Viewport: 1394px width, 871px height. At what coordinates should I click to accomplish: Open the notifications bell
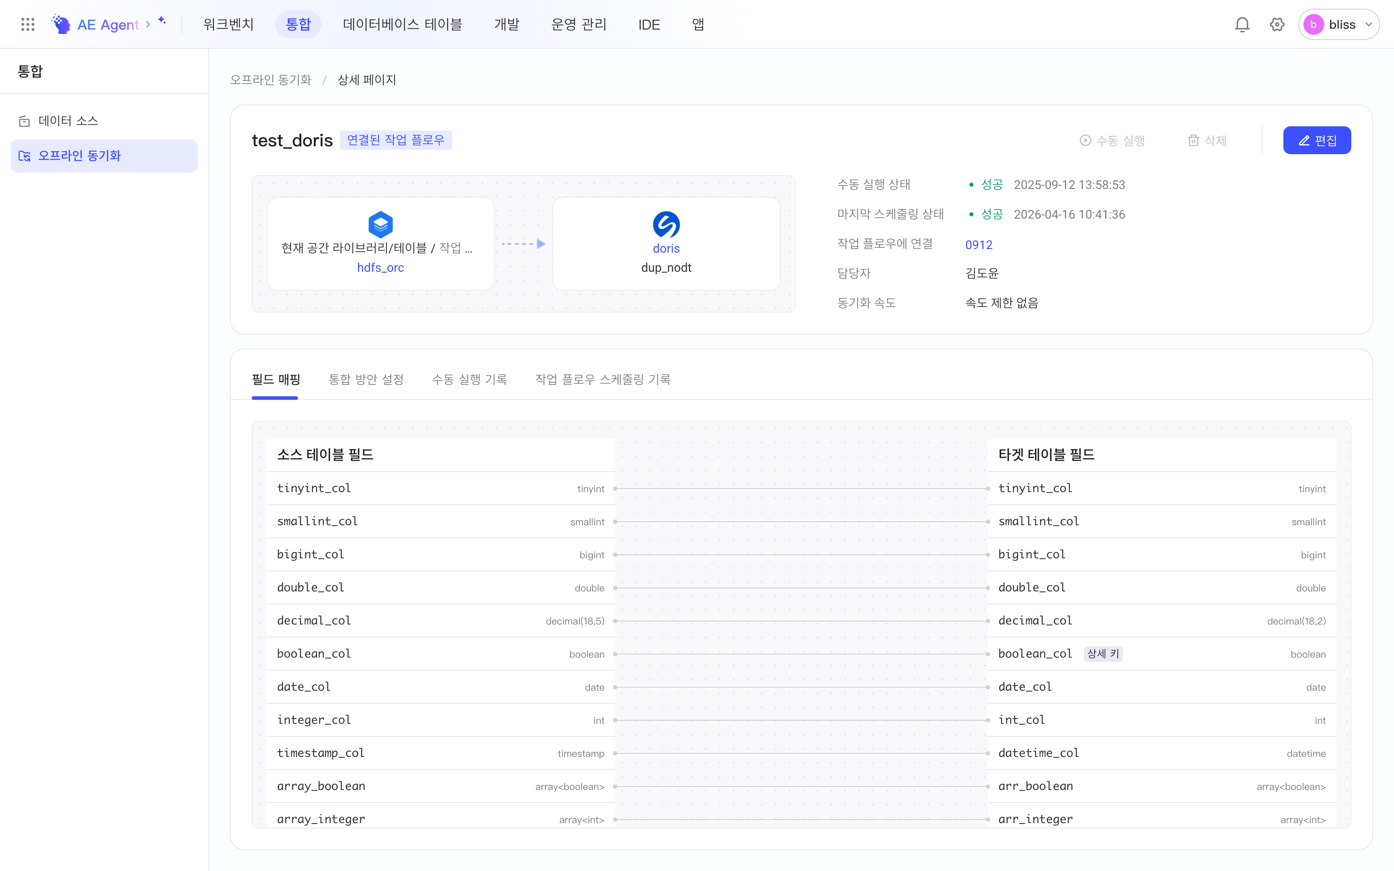pyautogui.click(x=1242, y=24)
